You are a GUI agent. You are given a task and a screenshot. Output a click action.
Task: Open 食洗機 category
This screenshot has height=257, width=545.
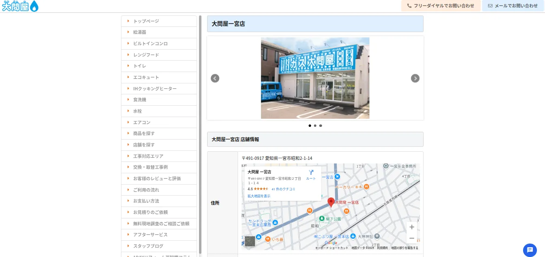pos(159,100)
